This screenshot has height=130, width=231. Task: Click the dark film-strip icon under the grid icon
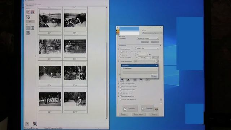(28, 33)
